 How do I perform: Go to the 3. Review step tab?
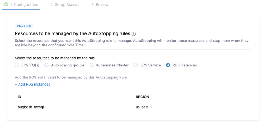click(100, 5)
